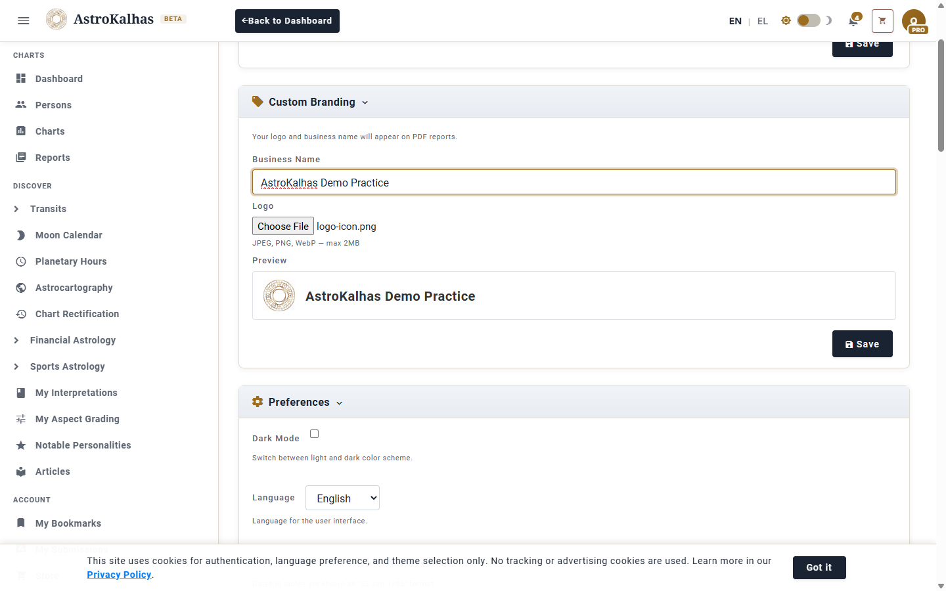The width and height of the screenshot is (946, 591).
Task: Click the Chart Rectification history icon
Action: [21, 314]
